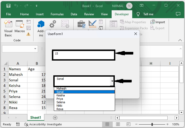Click Import in XML group
Screen dimensions: 185x128
(x=158, y=22)
